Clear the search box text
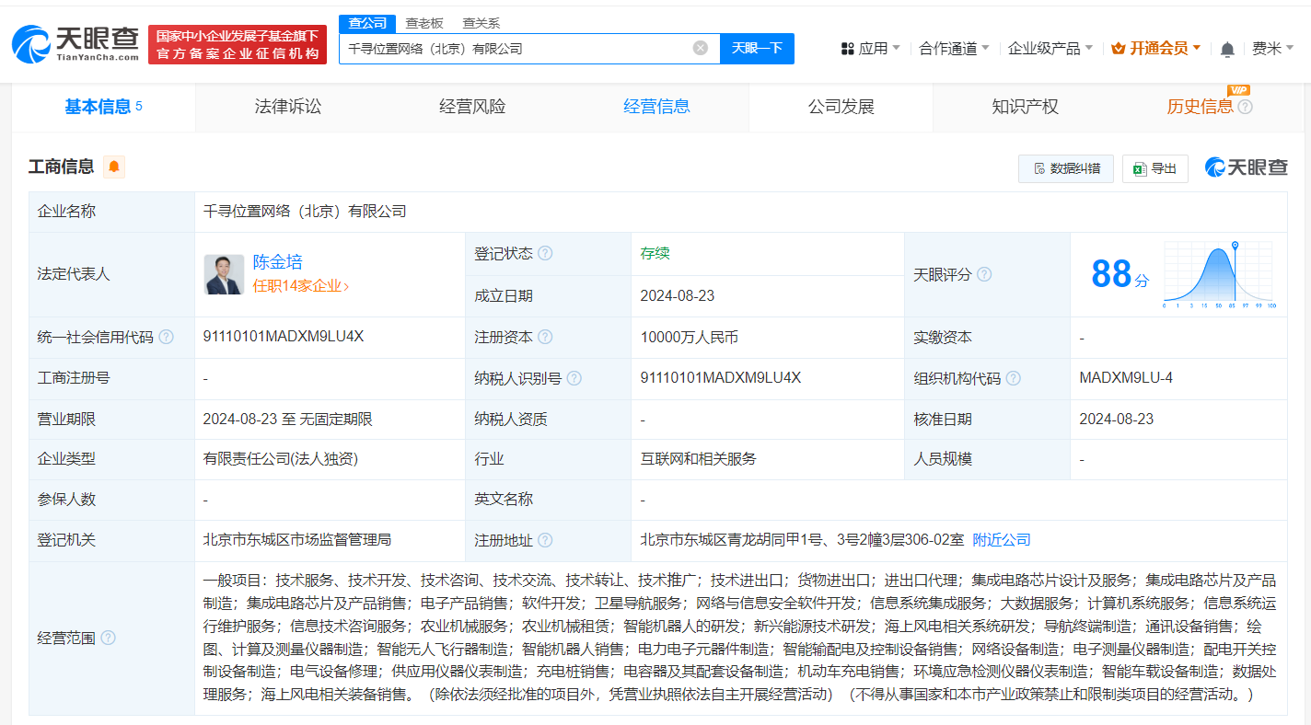 coord(701,48)
